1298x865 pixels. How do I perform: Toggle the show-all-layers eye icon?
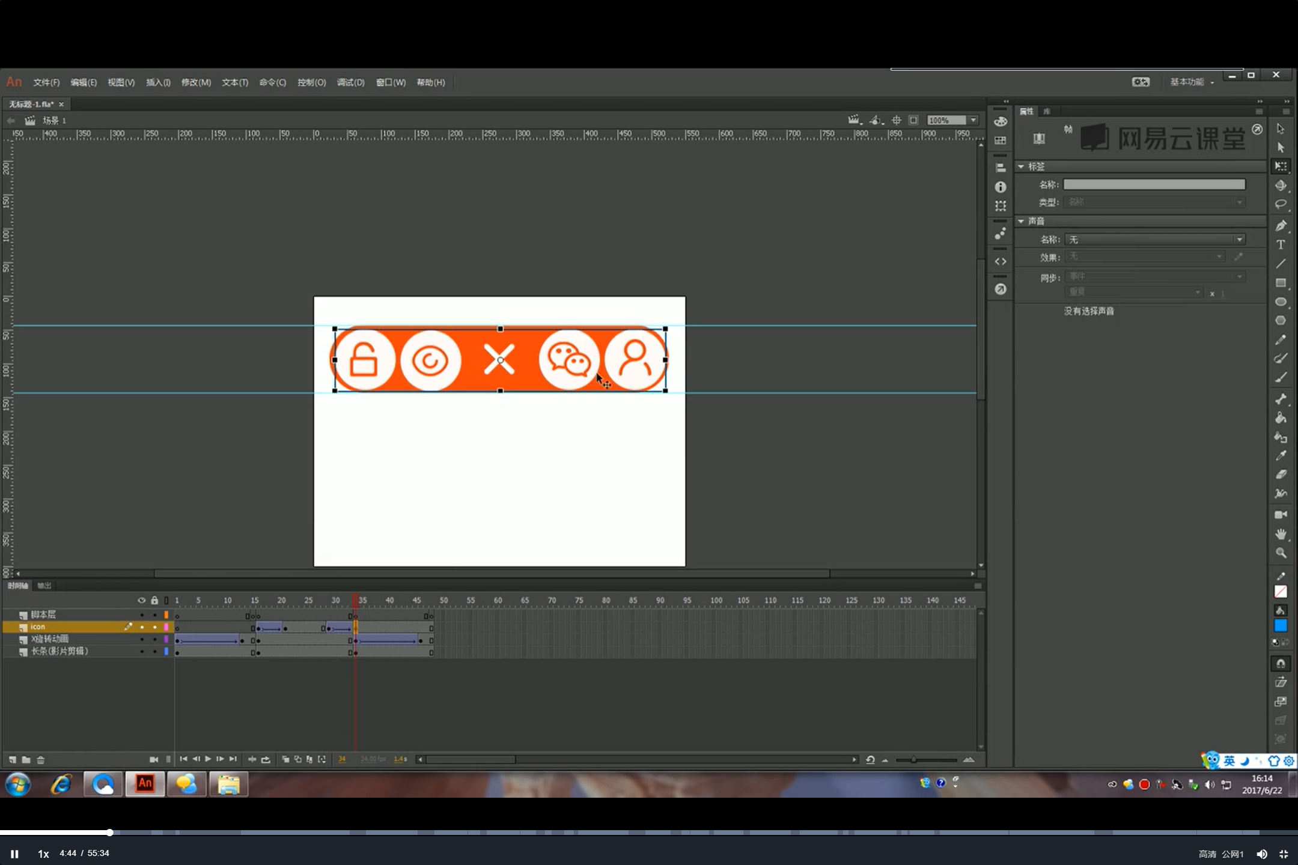(141, 600)
